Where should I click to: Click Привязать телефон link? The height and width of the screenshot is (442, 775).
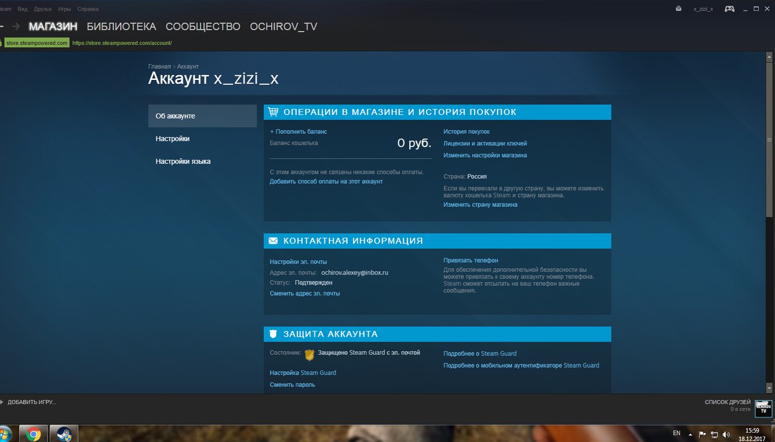[470, 260]
